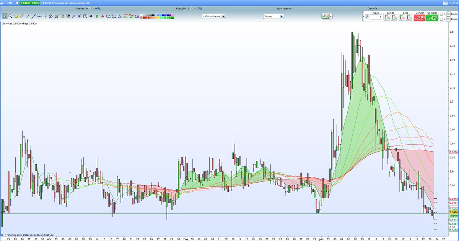Click the green Comprar 0,542 button
Viewport: 459px width, 241px height.
[432, 17]
